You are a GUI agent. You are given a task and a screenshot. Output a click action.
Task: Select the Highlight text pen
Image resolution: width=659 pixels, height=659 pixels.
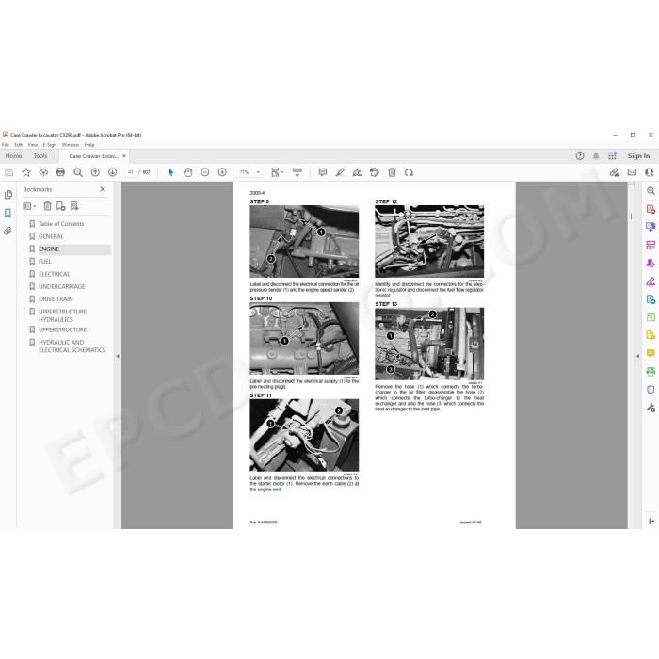tap(340, 172)
